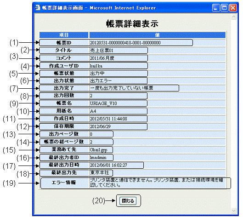Screen dimensions: 243x217
Task: Select the user value kaiIka
Action: [x=96, y=66]
